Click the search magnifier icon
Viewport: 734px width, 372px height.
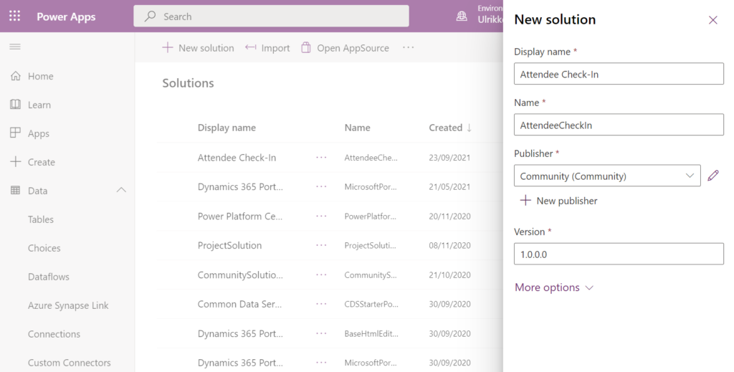[150, 16]
